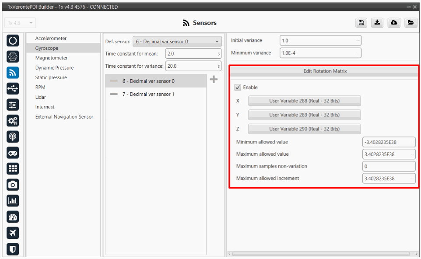Click the USB connections sidebar icon

pos(13,89)
